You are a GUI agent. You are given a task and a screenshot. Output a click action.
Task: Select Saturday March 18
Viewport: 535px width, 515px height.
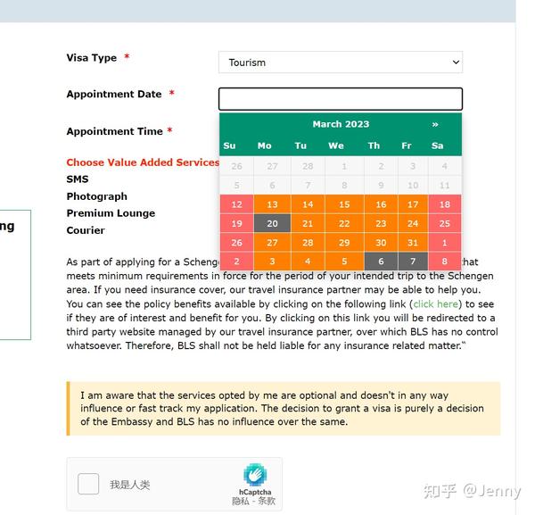click(x=445, y=204)
